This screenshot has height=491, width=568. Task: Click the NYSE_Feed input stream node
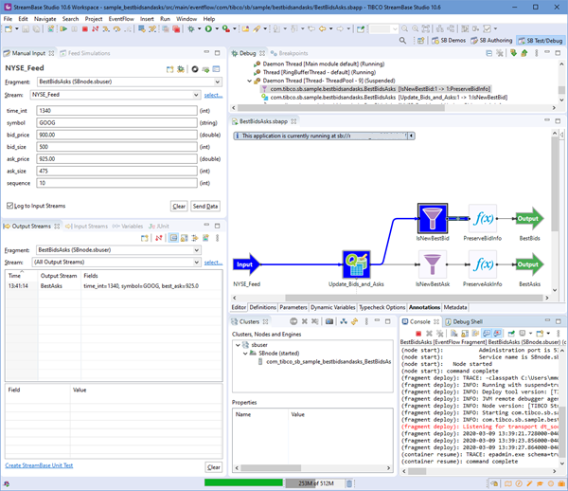point(246,264)
